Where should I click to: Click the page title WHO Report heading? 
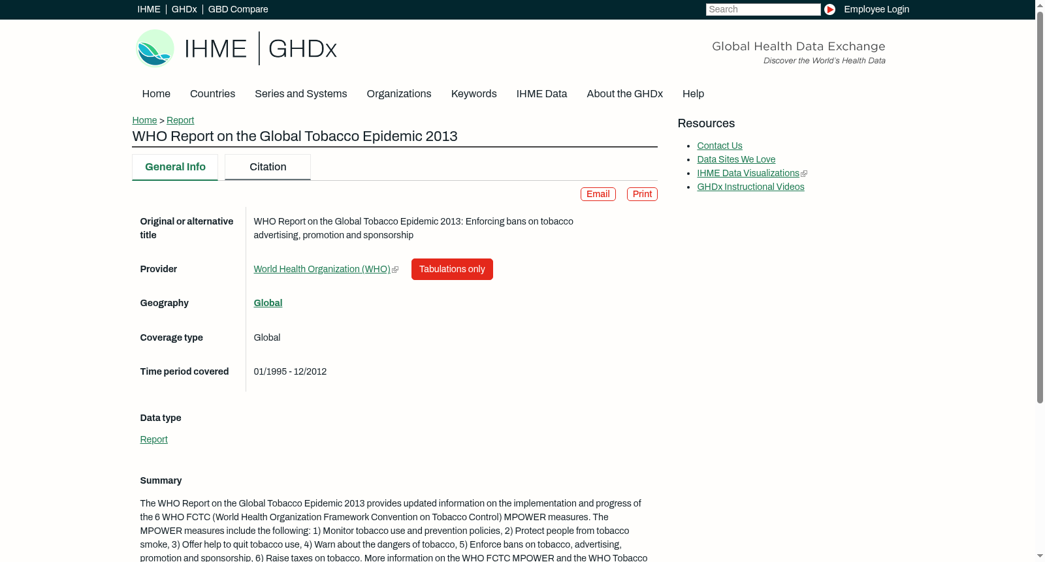tap(295, 136)
